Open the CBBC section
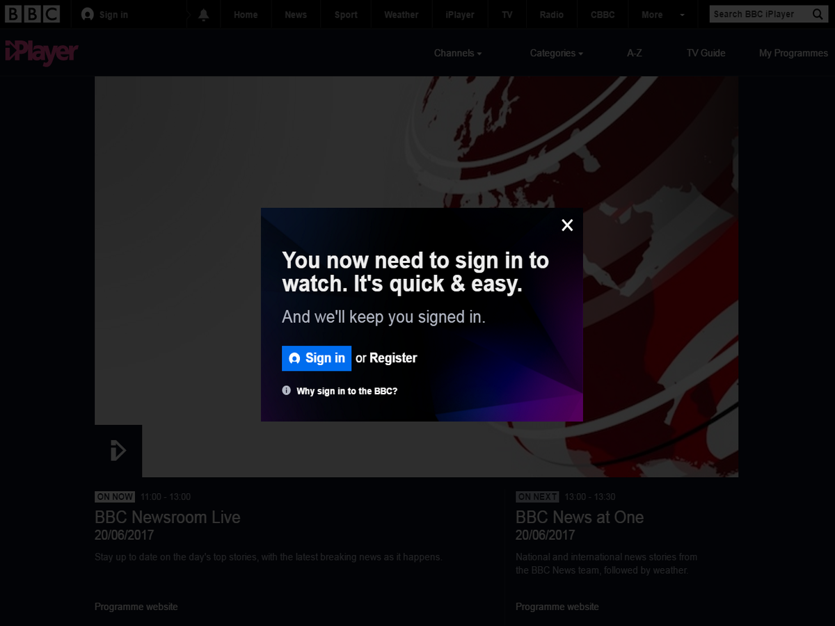Screen dimensions: 835x626 click(x=603, y=15)
